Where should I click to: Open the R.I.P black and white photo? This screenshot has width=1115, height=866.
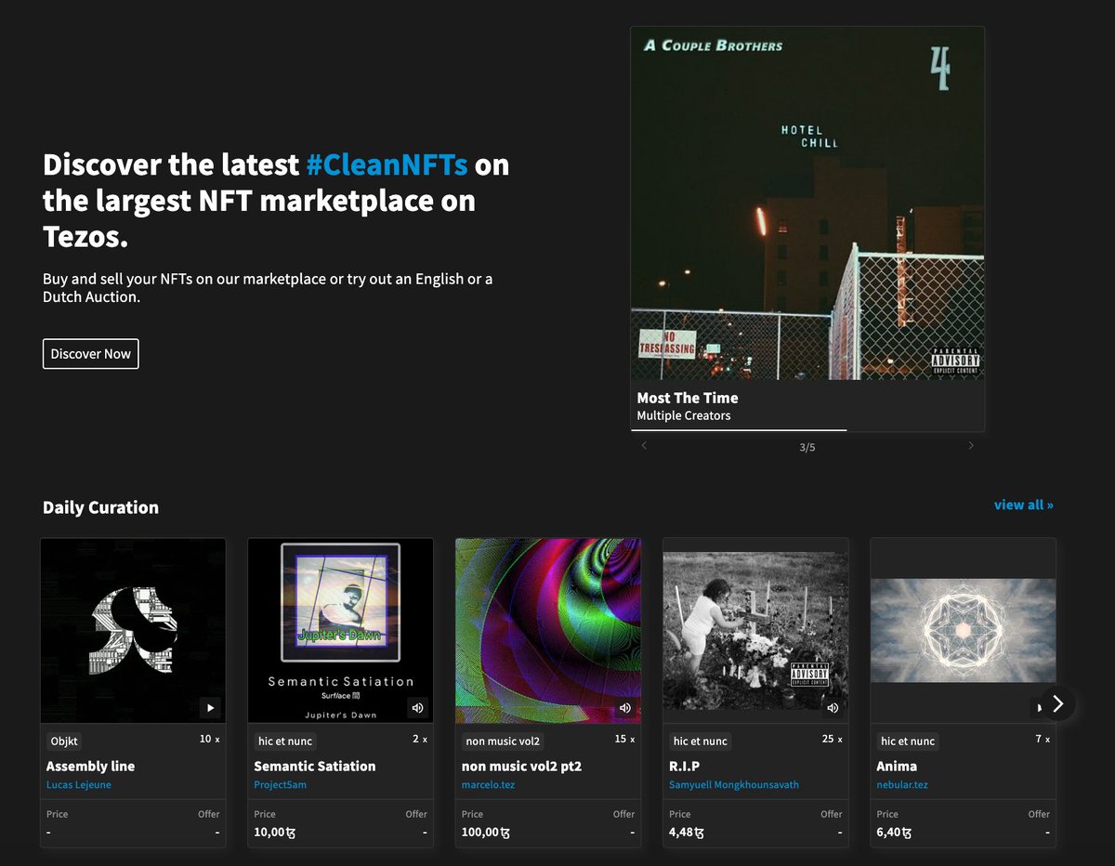(755, 631)
